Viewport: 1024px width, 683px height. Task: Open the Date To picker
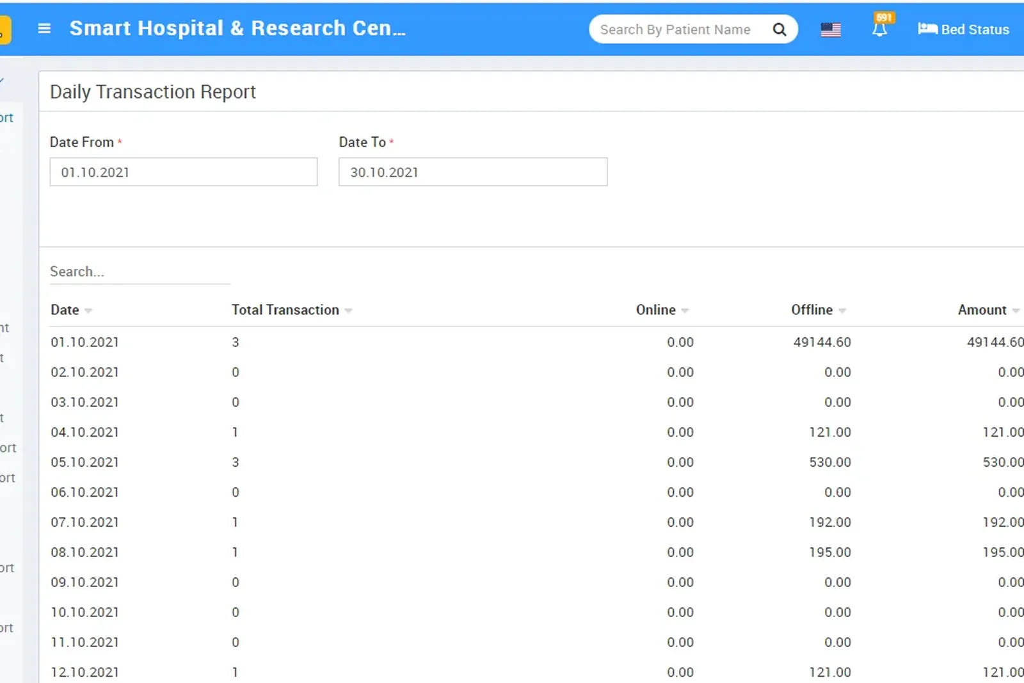[x=473, y=172]
